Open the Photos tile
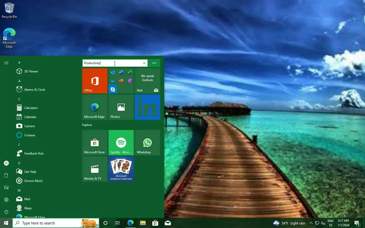 (121, 107)
